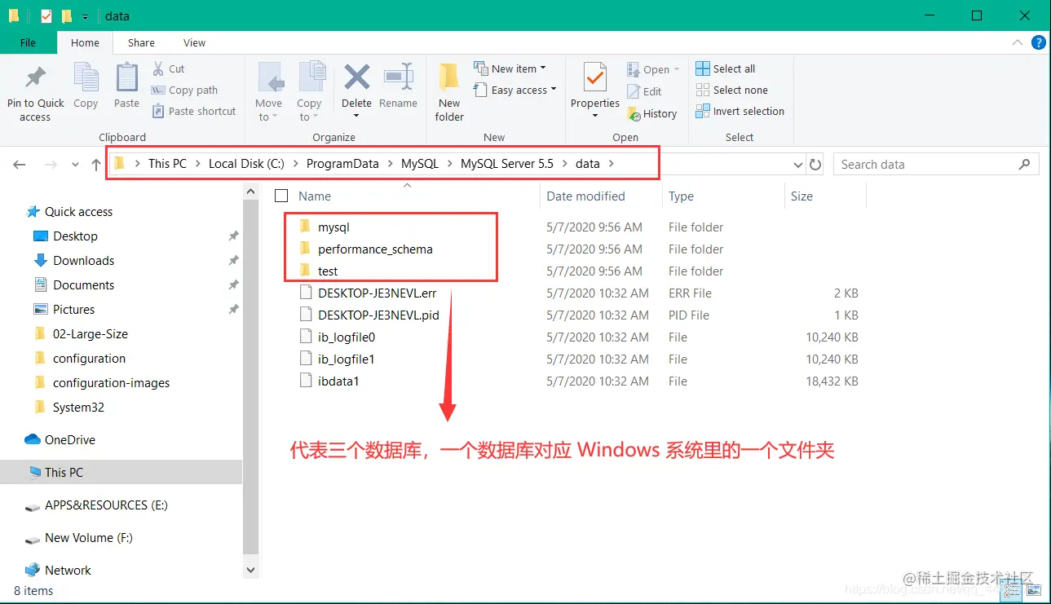
Task: Open address bar history dropdown
Action: pos(797,165)
